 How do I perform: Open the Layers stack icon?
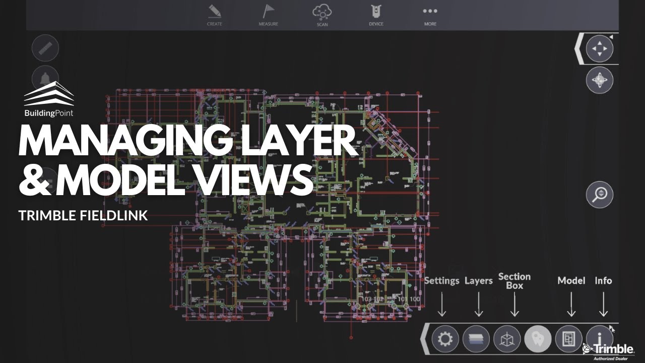coord(476,339)
